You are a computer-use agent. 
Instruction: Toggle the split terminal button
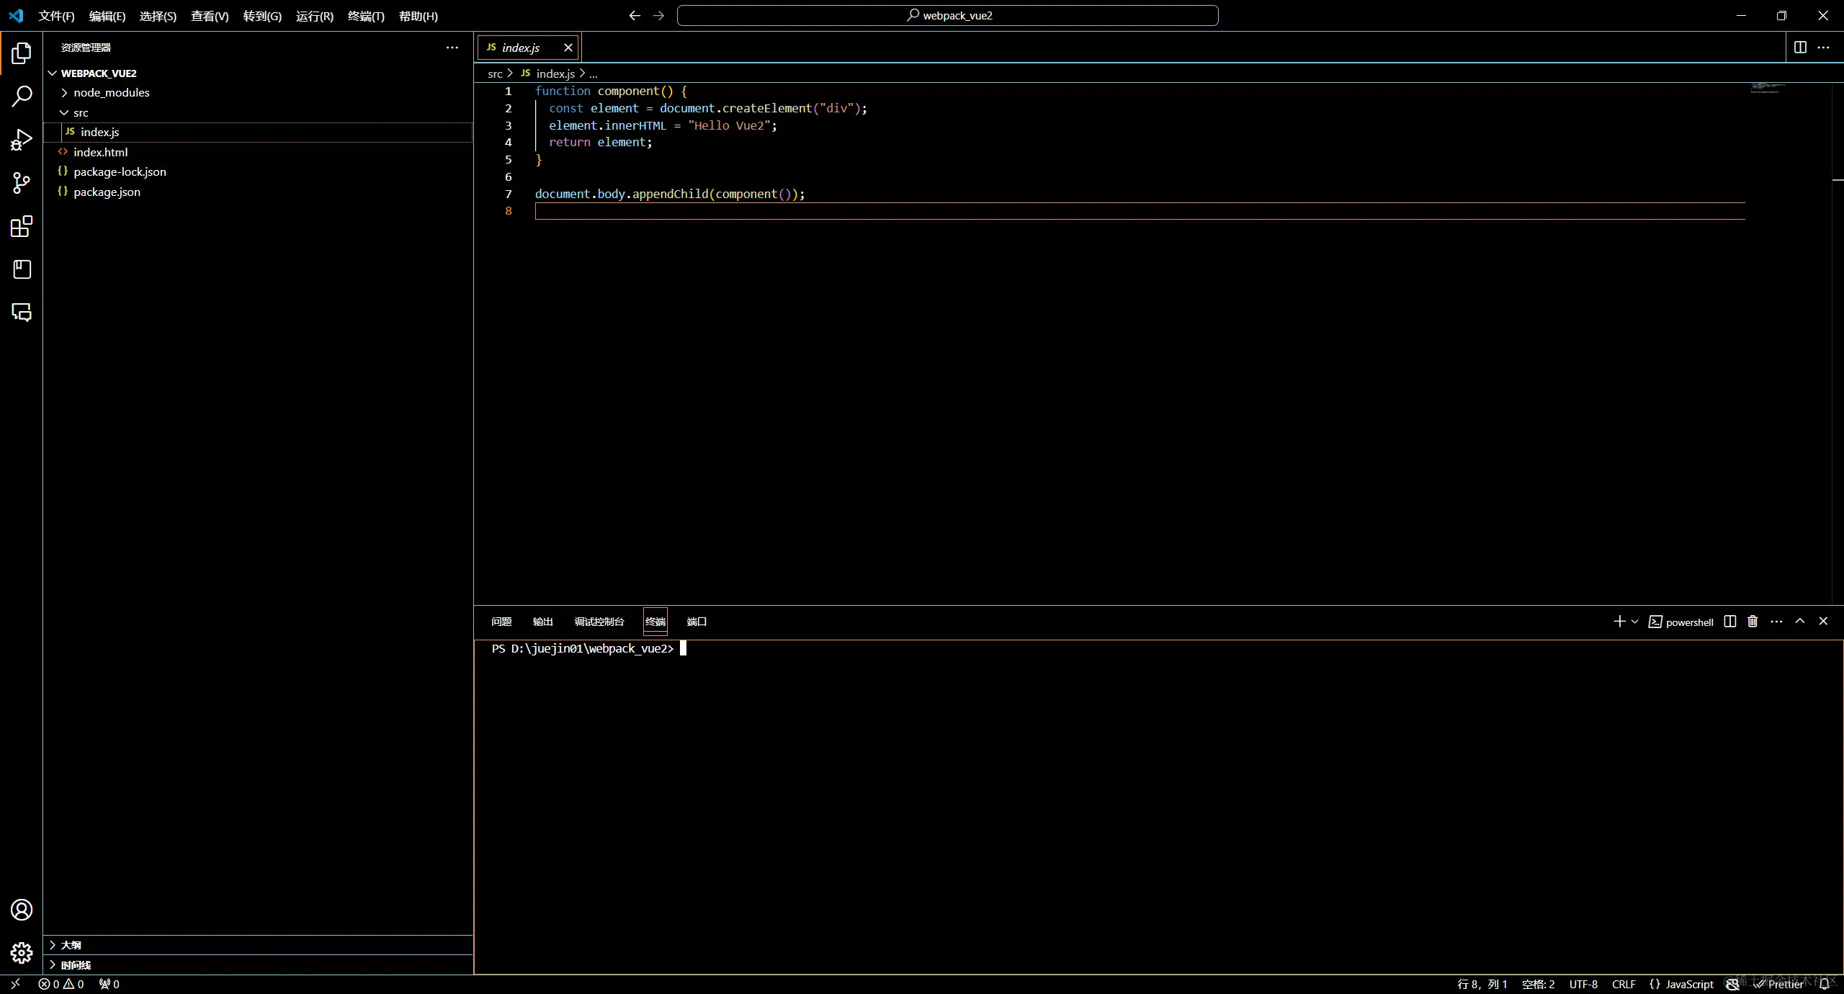pyautogui.click(x=1730, y=622)
